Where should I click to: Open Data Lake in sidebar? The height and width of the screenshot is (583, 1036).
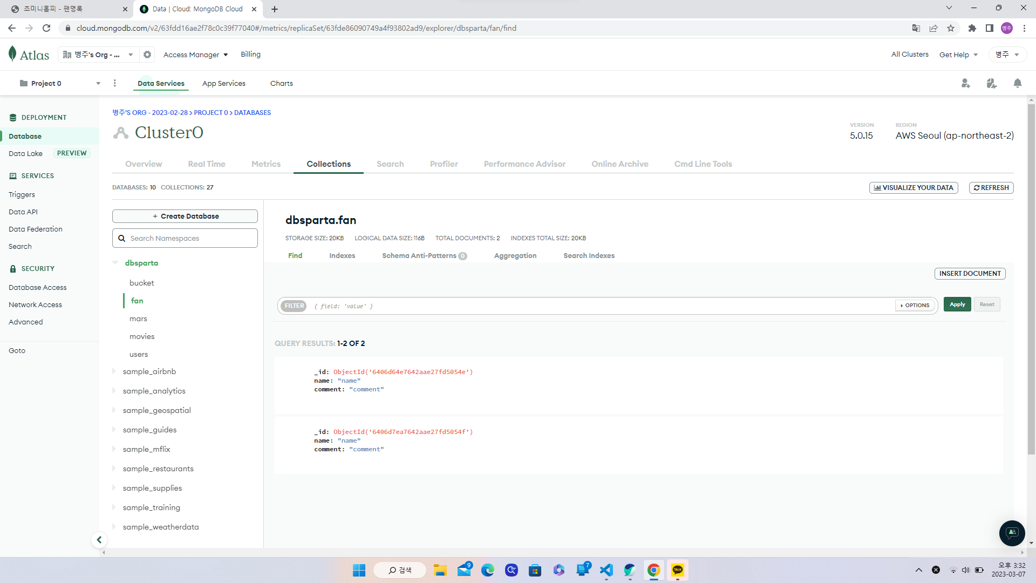(25, 153)
